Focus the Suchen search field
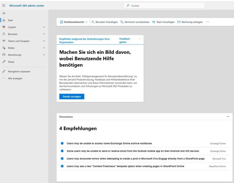This screenshot has width=234, height=183. (164, 5)
